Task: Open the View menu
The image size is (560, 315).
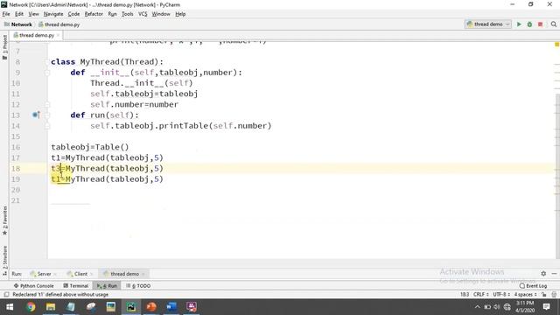Action: coord(33,14)
